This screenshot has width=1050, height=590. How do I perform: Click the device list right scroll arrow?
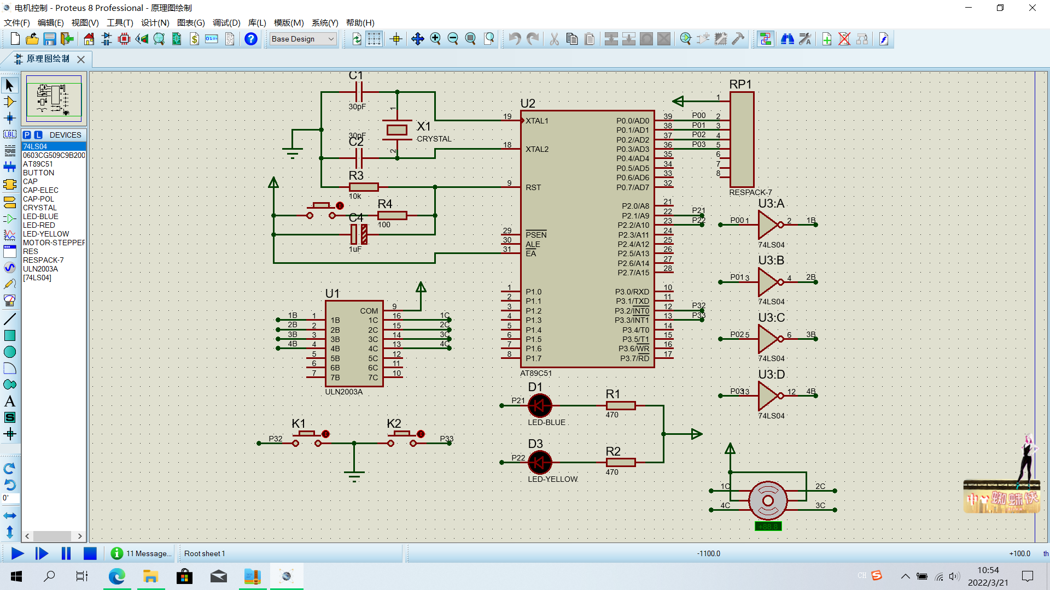[80, 536]
